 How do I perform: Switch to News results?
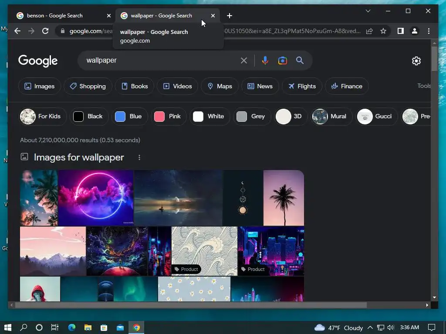click(x=260, y=87)
